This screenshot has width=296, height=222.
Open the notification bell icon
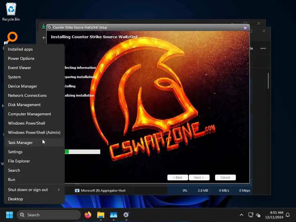pyautogui.click(x=288, y=215)
